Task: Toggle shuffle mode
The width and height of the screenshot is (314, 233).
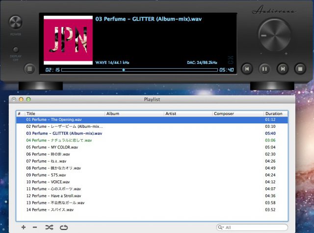Action: point(49,227)
